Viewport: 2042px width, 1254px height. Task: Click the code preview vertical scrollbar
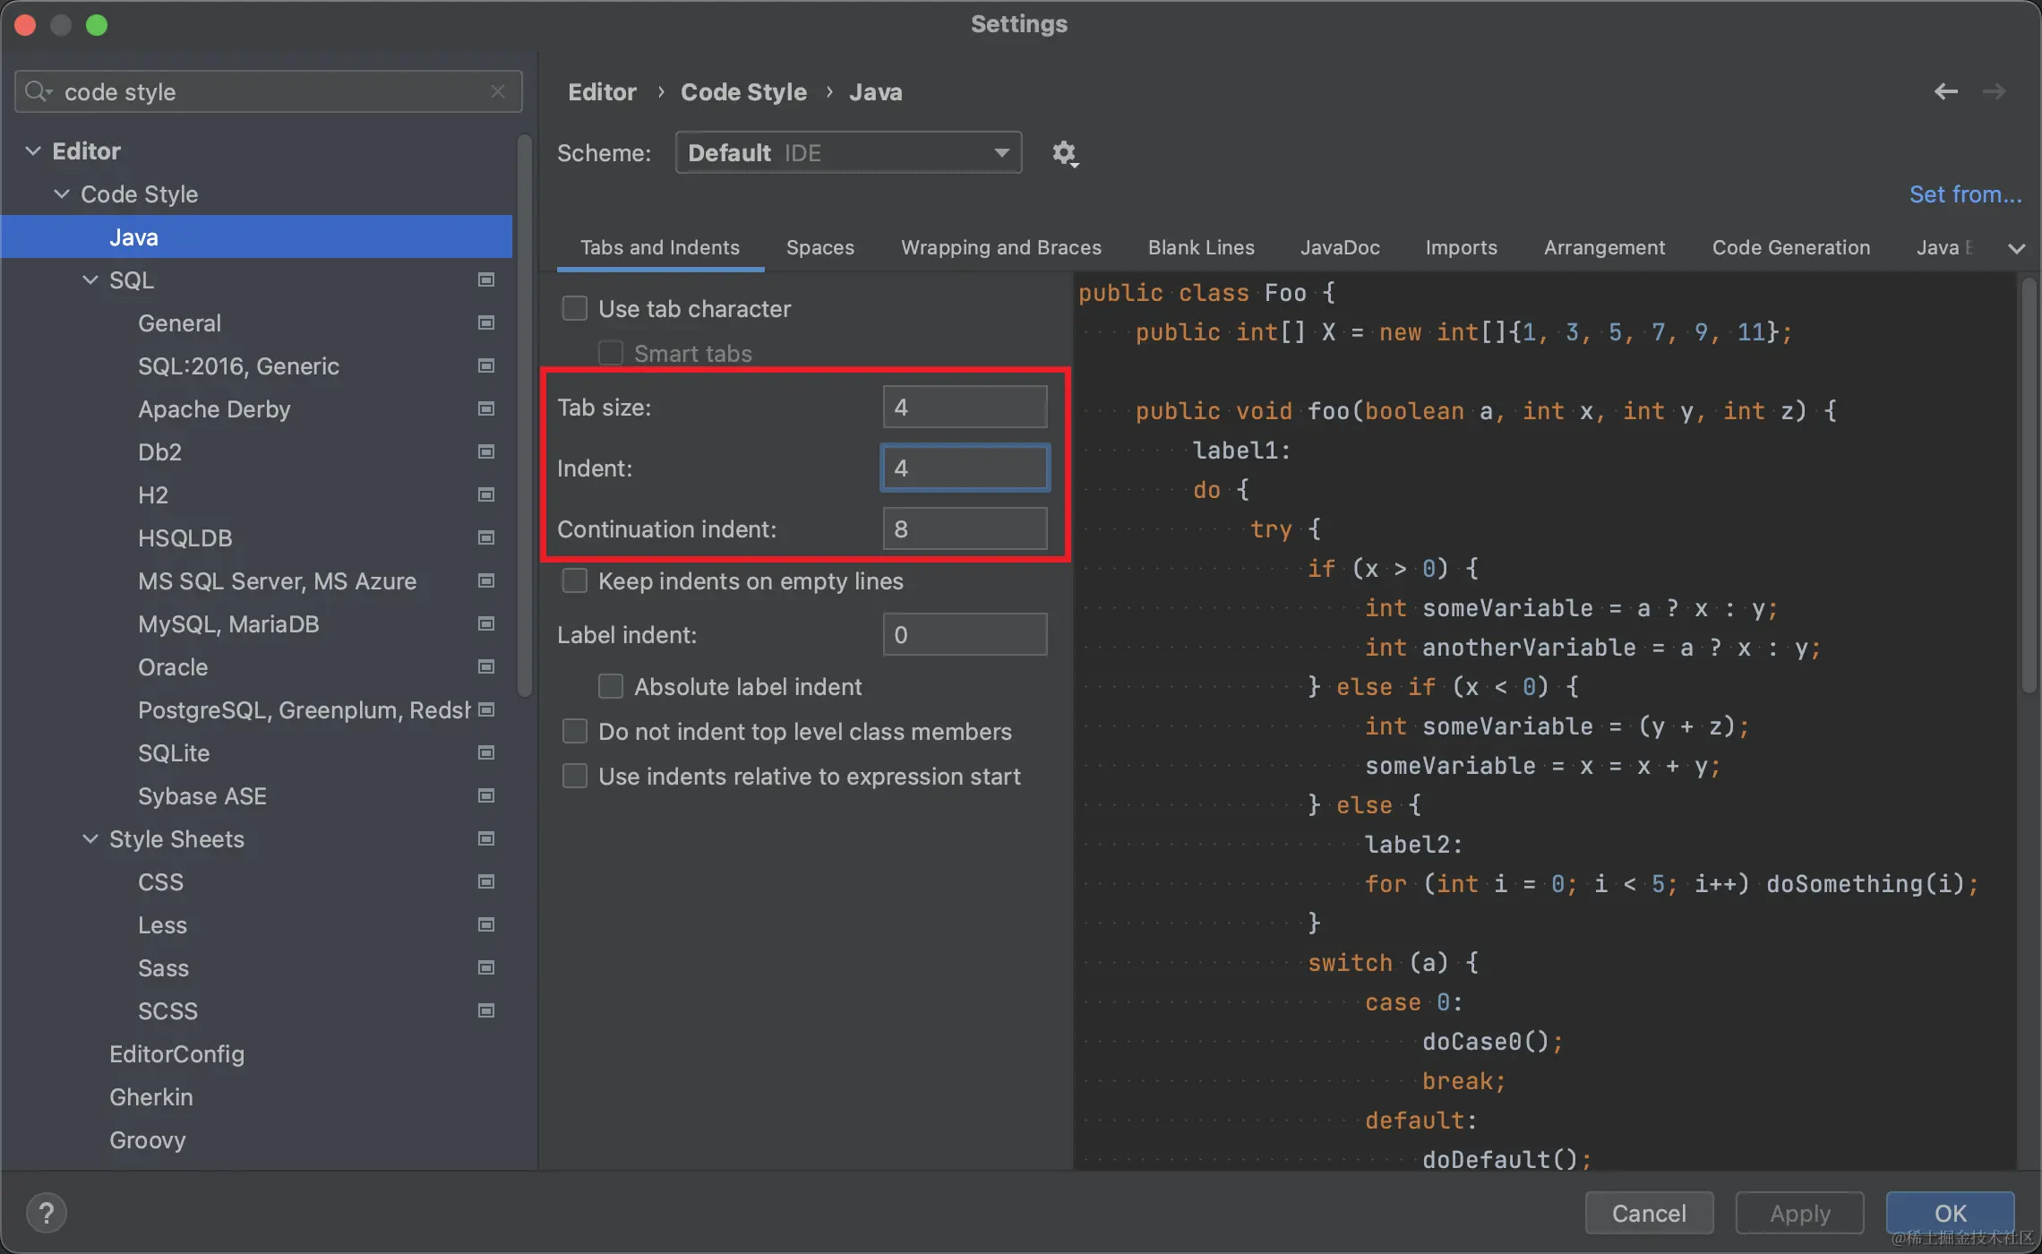2029,484
